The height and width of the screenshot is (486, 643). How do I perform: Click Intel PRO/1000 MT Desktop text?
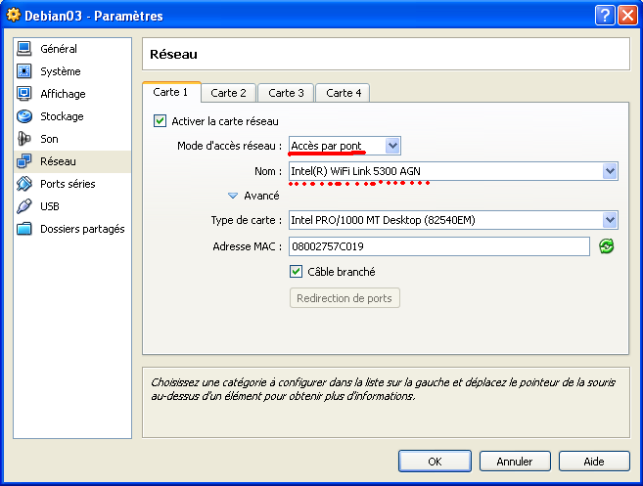383,220
